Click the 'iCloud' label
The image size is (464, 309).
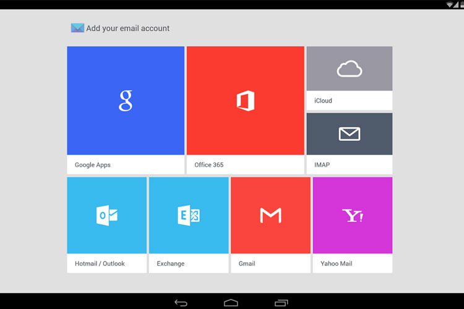click(323, 101)
